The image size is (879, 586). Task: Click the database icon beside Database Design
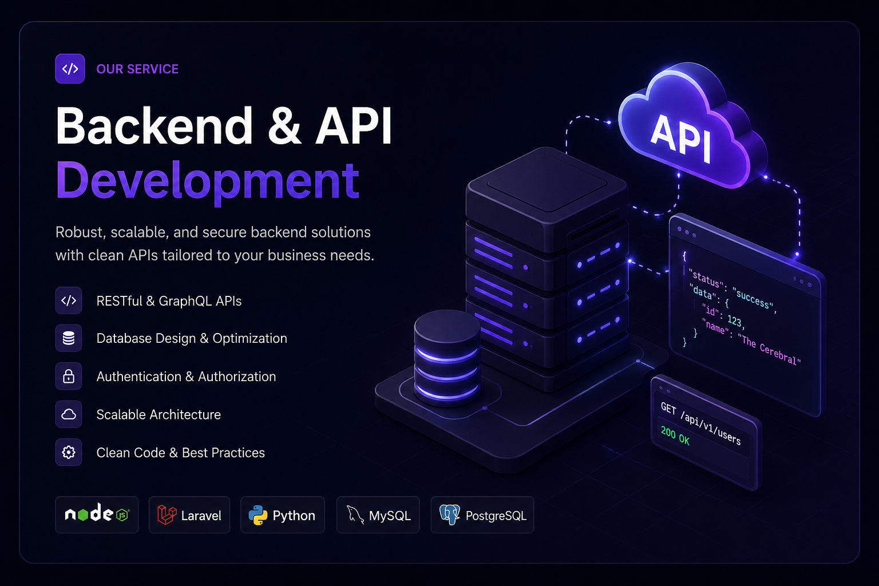(x=69, y=338)
